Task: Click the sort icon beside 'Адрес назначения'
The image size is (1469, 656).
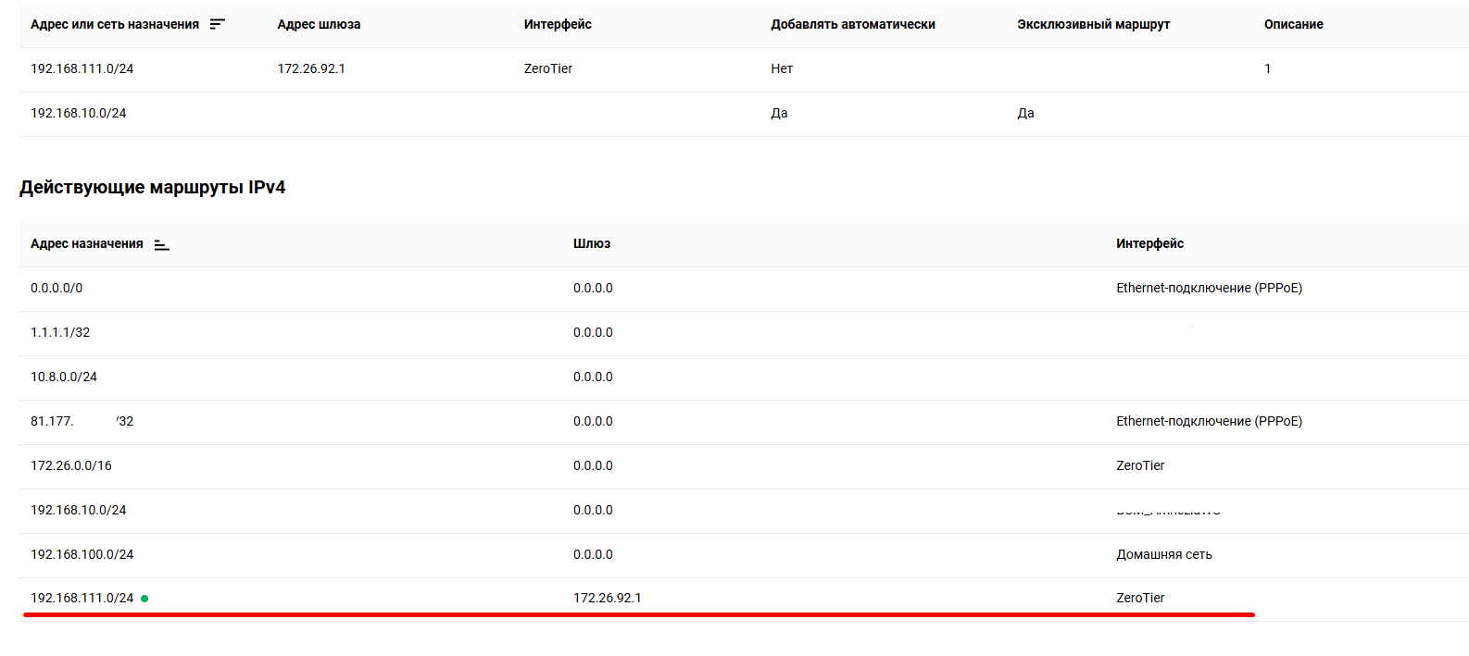Action: [x=161, y=244]
